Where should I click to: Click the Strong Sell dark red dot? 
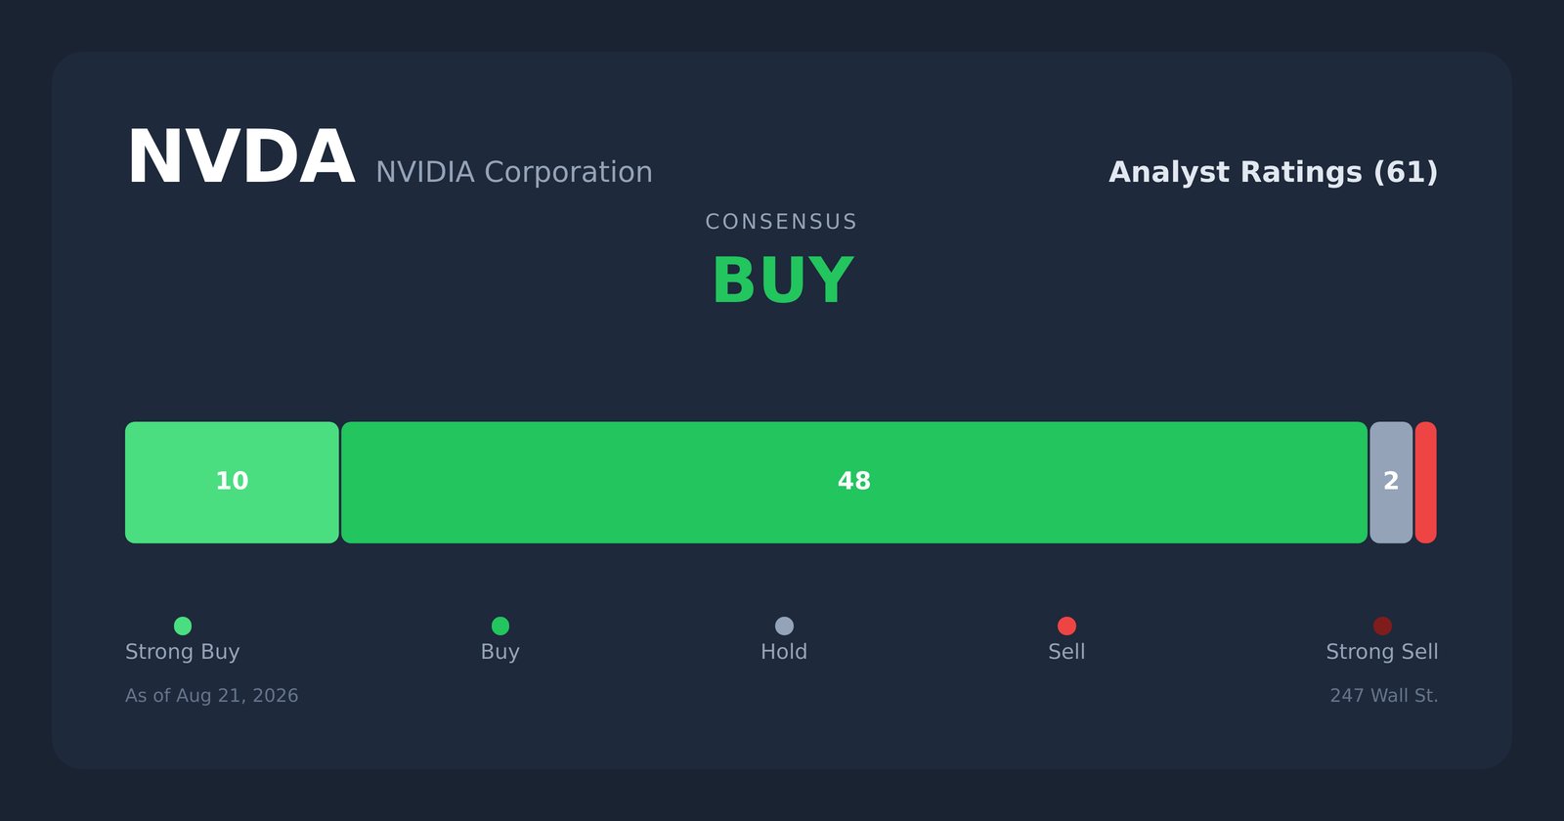1382,626
